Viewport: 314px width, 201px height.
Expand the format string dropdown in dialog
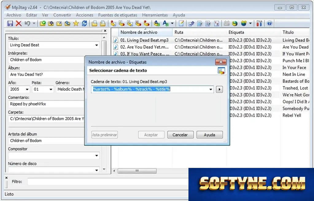(211, 89)
